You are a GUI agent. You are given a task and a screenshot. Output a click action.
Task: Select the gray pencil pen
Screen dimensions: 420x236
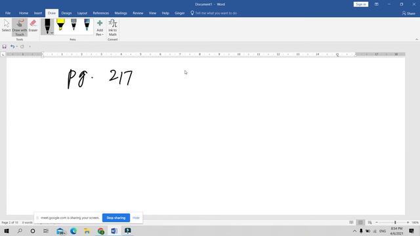[73, 25]
